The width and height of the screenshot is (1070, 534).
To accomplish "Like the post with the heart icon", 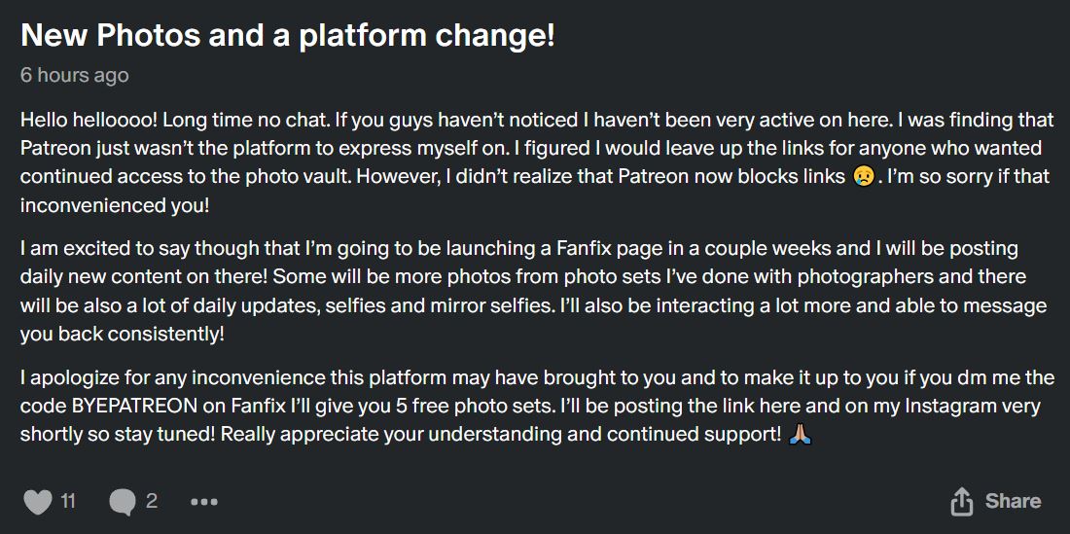I will click(38, 503).
